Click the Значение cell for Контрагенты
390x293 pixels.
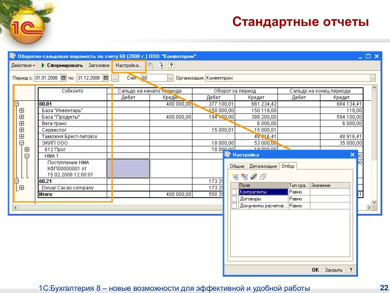[x=330, y=192]
